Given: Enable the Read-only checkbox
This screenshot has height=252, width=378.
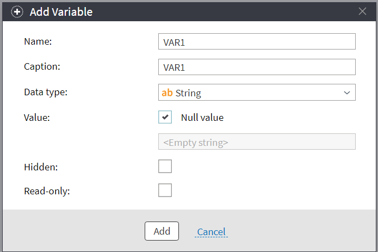Looking at the screenshot, I should point(165,190).
